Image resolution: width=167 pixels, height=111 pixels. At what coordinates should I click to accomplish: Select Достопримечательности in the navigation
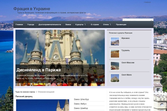pyautogui.click(x=50, y=24)
